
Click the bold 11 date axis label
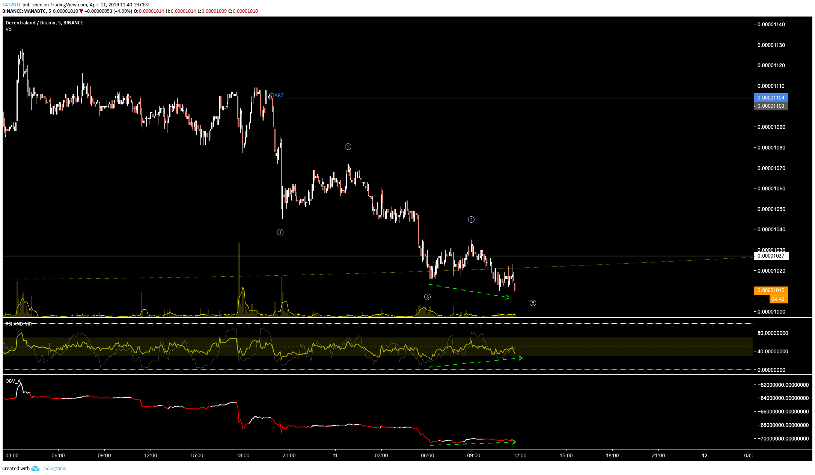coord(335,455)
